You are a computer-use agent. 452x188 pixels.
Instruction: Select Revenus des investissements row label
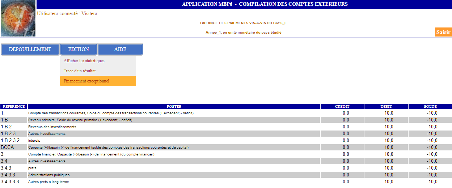[x=52, y=127]
